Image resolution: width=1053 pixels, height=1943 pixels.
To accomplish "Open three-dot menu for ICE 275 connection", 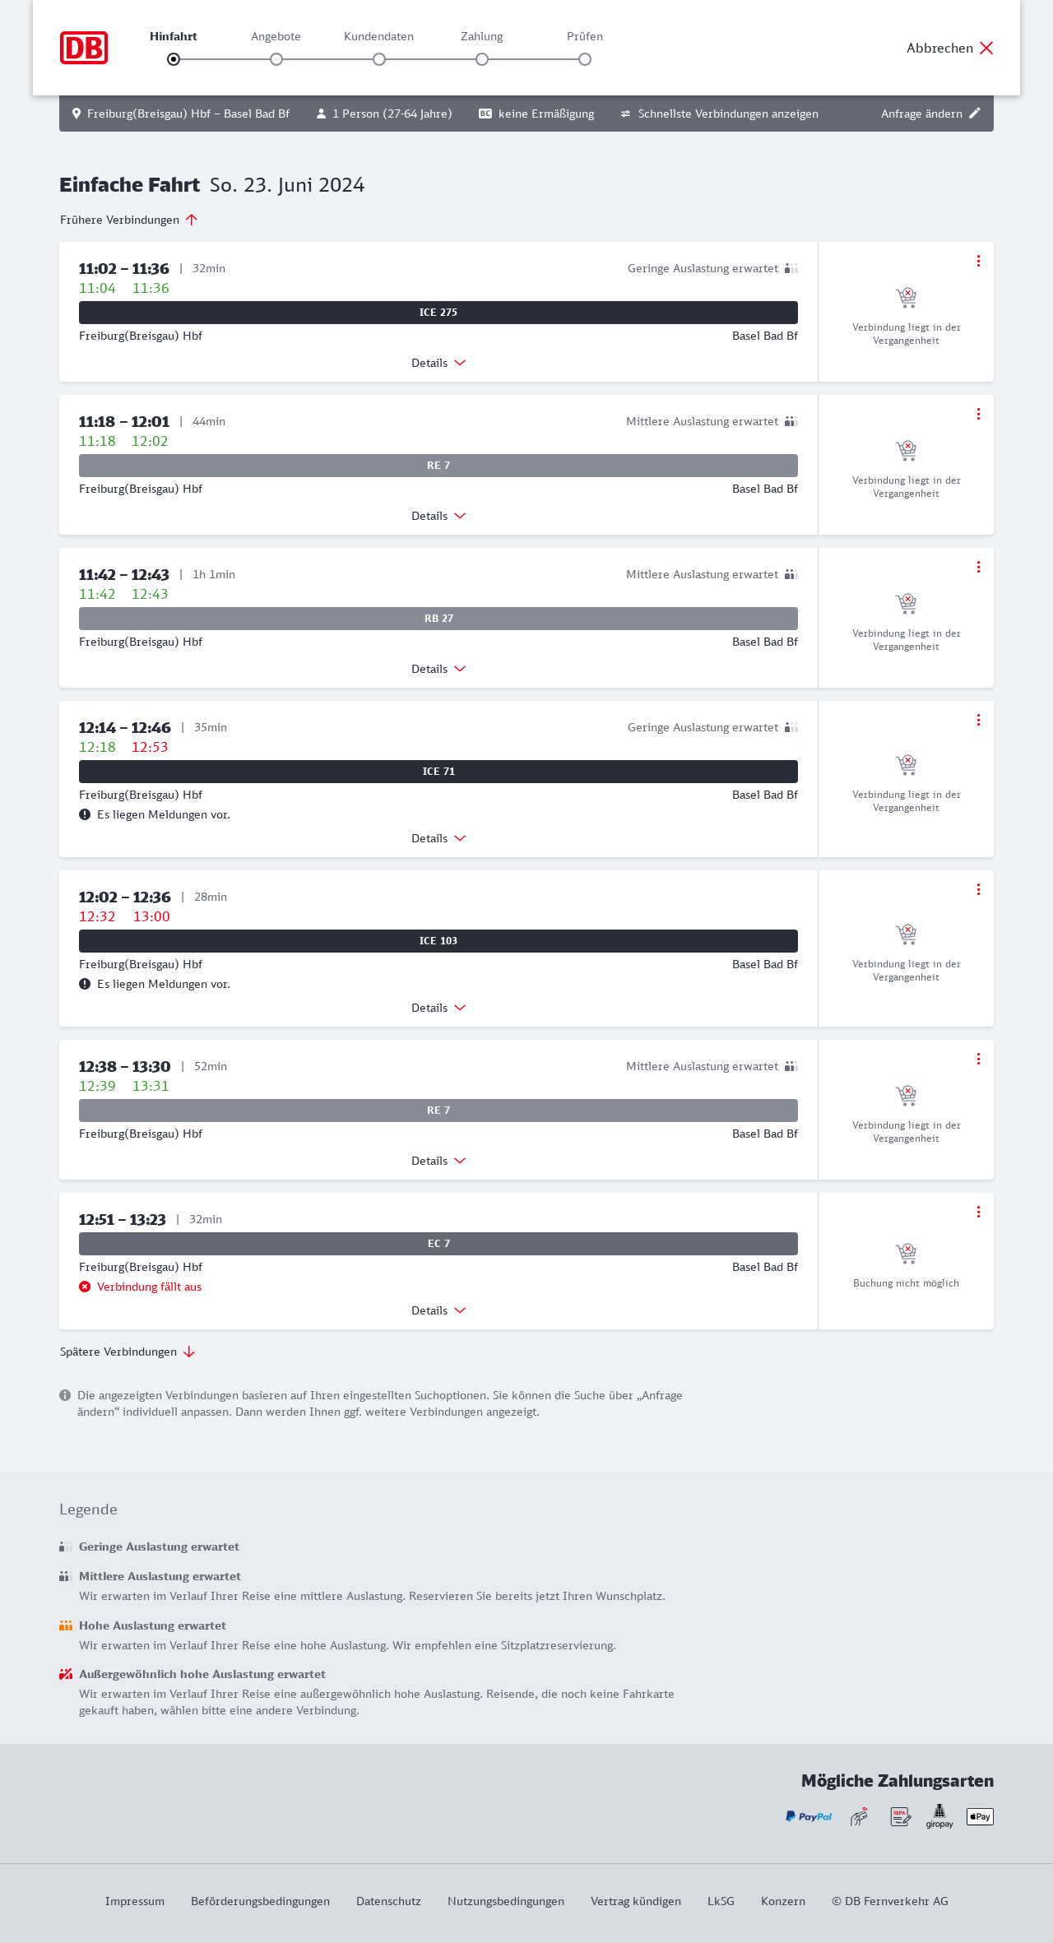I will [978, 261].
